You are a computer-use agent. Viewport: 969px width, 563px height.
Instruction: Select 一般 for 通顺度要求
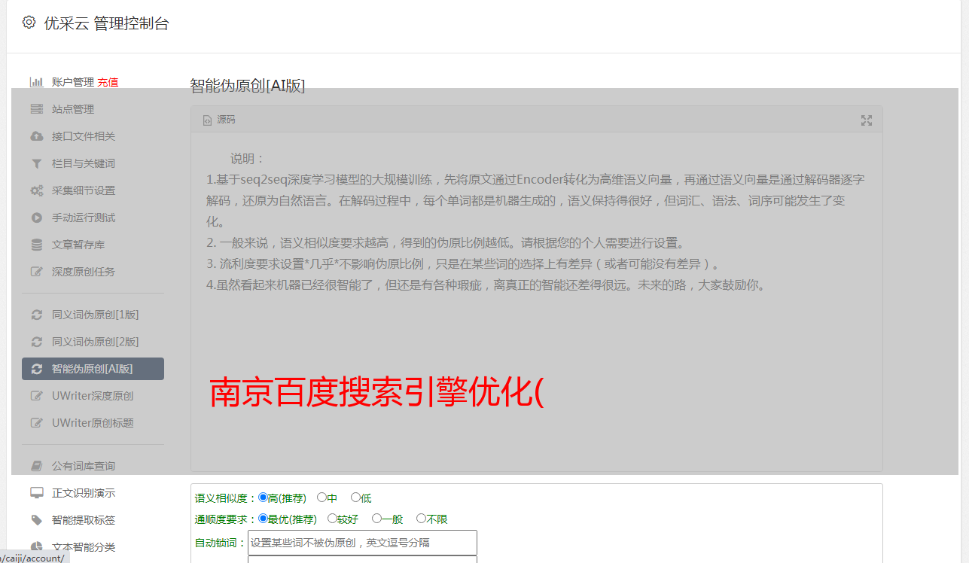[x=376, y=519]
